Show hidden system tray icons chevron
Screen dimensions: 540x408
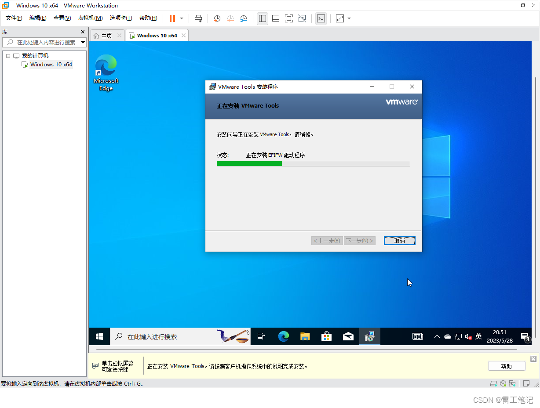click(x=437, y=336)
